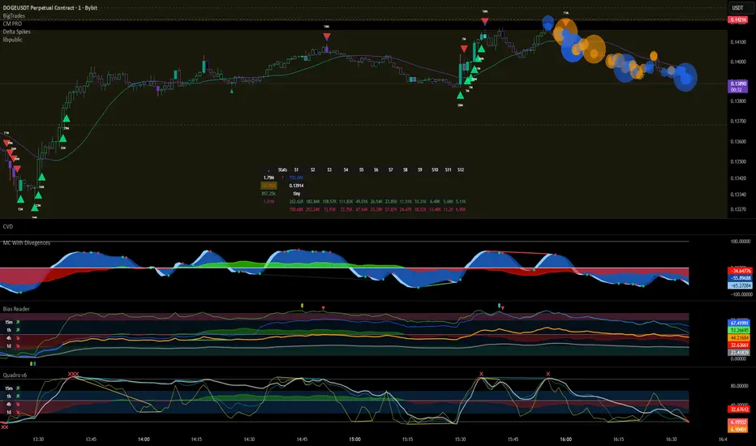Screen dimensions: 756x446
Task: Click 0.13800 on the price axis
Action: (738, 101)
